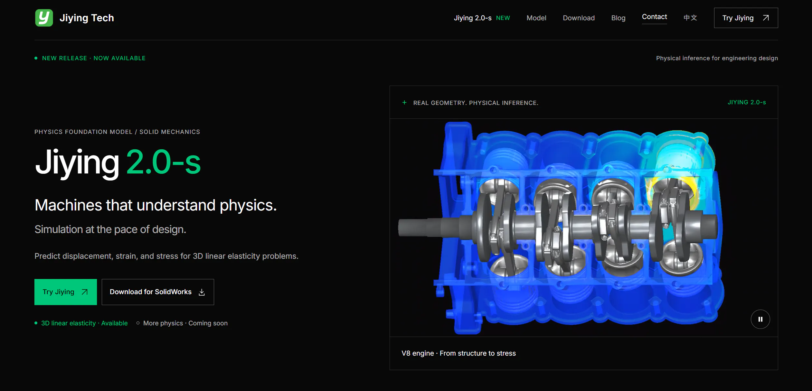812x391 pixels.
Task: Open the Download nav item
Action: coord(579,18)
